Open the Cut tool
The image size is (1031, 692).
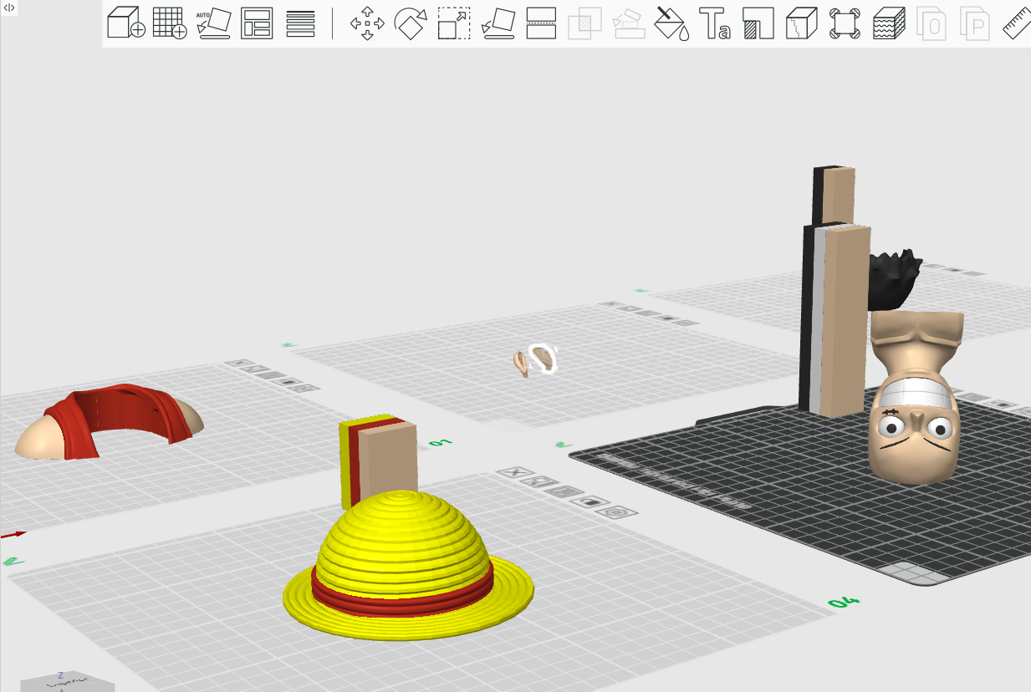tap(542, 23)
